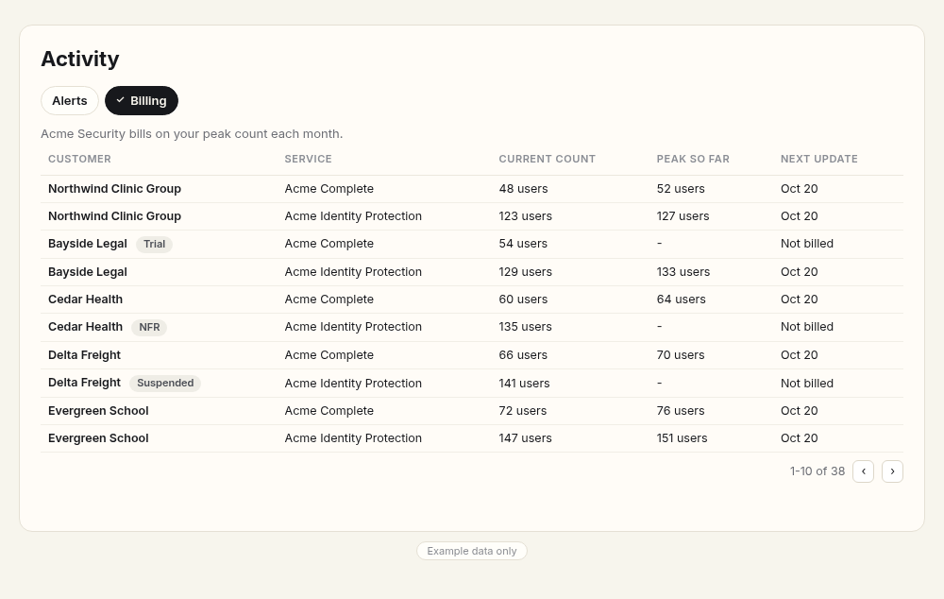944x599 pixels.
Task: Click the 76 users peak value
Action: point(681,411)
